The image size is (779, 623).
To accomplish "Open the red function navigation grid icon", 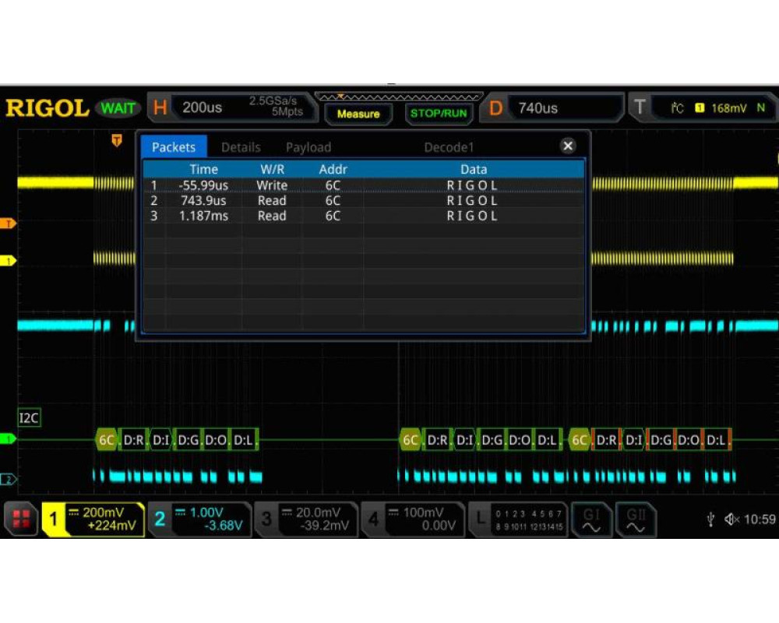I will 20,519.
